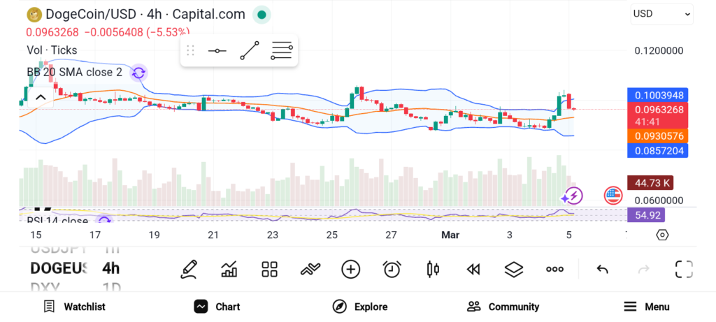Screen dimensions: 716x322
Task: Go to the Explore tab
Action: coord(360,307)
